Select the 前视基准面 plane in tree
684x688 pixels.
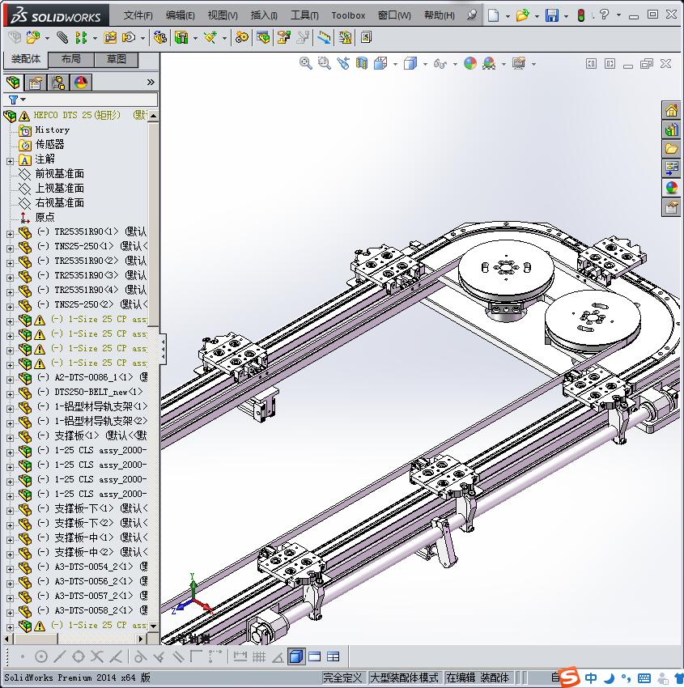pos(59,174)
